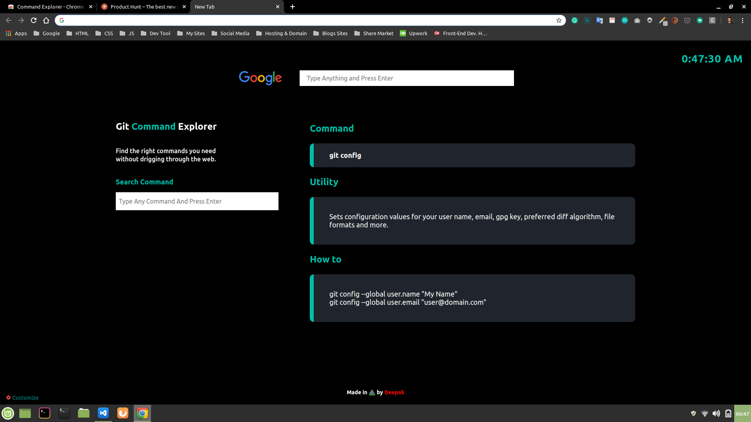Launch the ColorZilla eyedropper extension

[x=663, y=20]
